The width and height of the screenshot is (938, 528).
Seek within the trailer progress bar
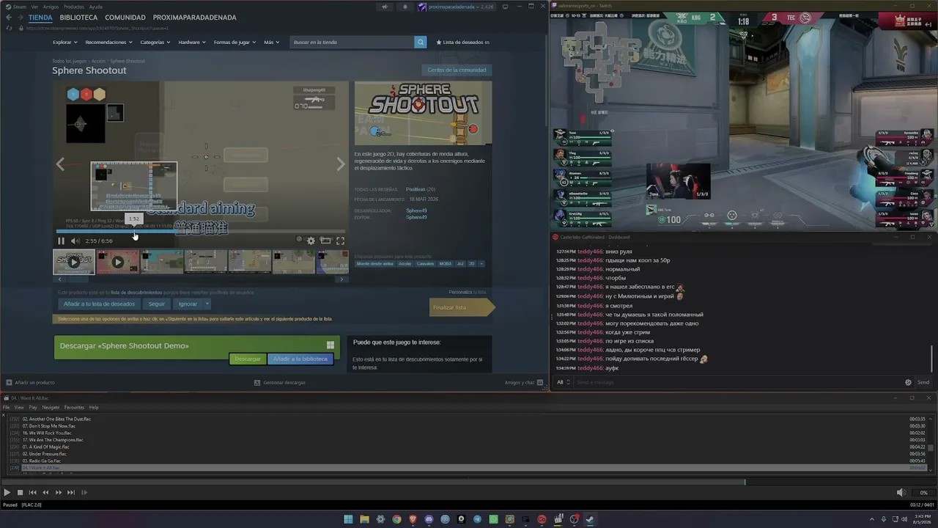pos(200,232)
